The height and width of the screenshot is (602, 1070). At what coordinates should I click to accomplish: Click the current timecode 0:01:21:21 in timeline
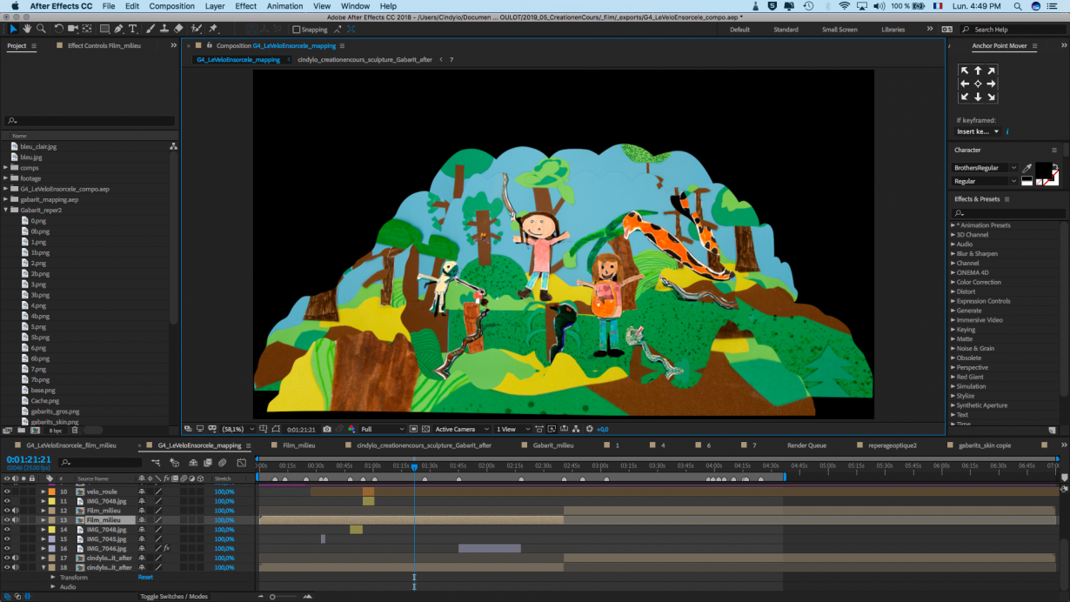[x=29, y=459]
